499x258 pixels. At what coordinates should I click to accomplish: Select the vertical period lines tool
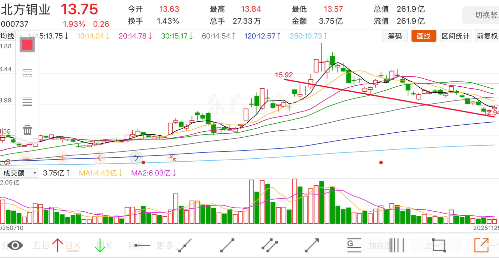tap(397, 245)
